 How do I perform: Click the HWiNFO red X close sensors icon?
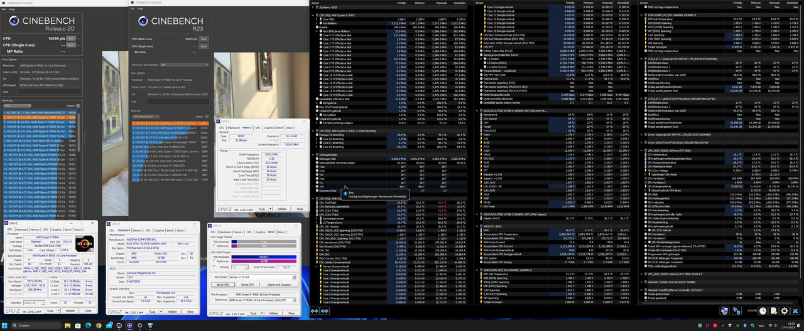tap(796, 310)
